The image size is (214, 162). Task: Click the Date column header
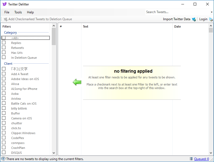[191, 26]
